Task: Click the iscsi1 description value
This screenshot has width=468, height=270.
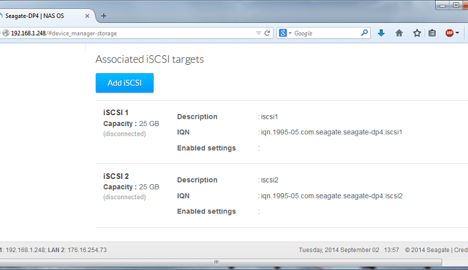Action: [x=269, y=116]
